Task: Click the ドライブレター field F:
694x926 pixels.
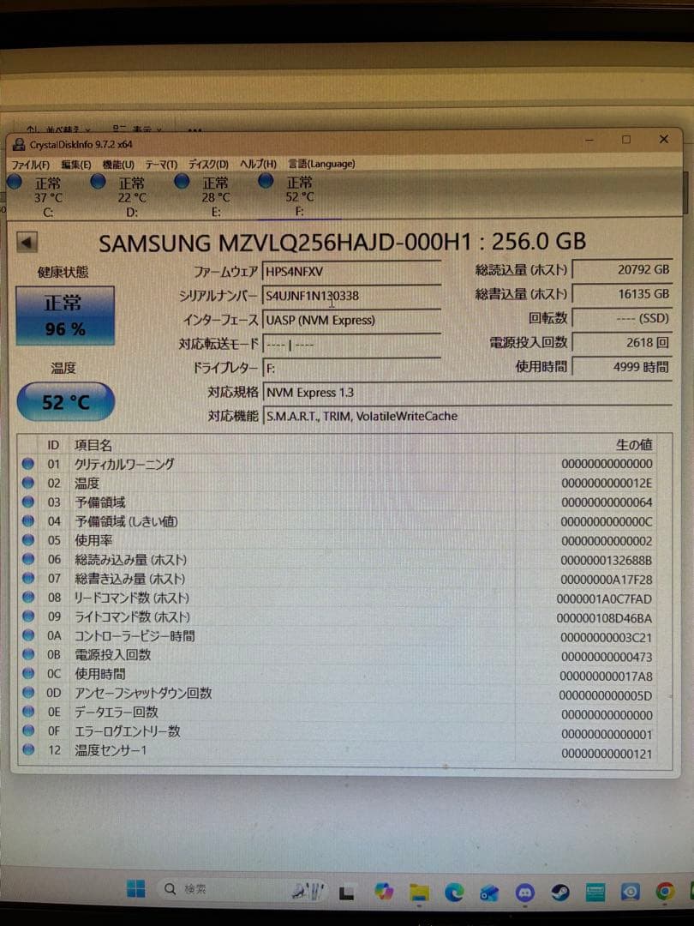Action: 352,368
